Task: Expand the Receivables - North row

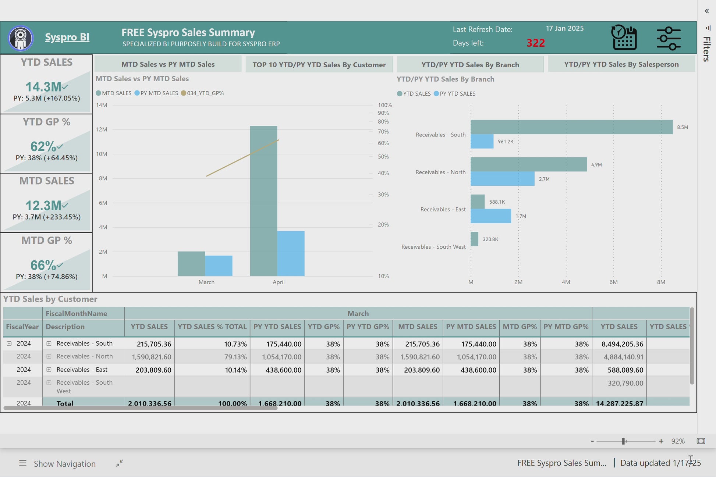Action: tap(49, 356)
